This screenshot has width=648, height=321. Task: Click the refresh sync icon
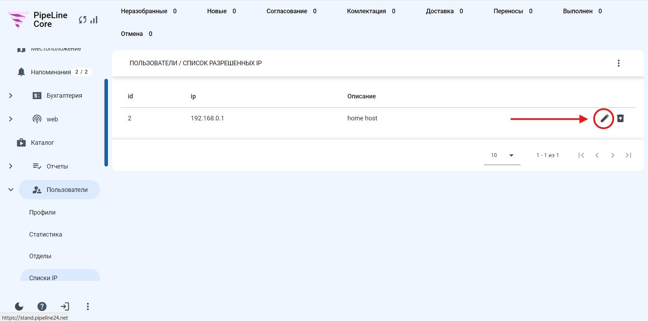coord(83,20)
